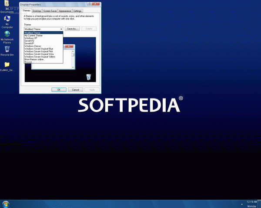Click the OK button

pos(59,90)
